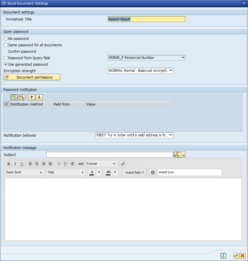Image resolution: width=248 pixels, height=261 pixels.
Task: Move notification row up with arrow icon
Action: click(31, 97)
